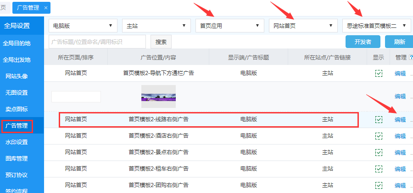
Task: Go to 图库管理 in sidebar
Action: point(17,159)
